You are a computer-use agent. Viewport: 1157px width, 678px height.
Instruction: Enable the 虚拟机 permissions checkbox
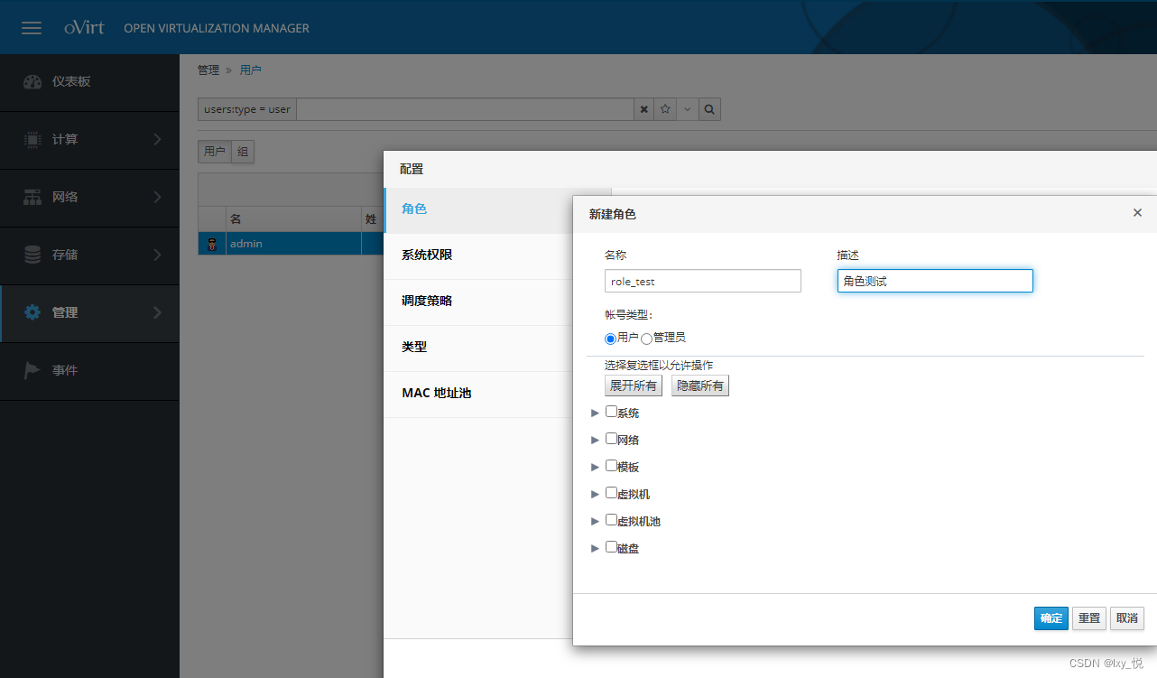pos(610,493)
